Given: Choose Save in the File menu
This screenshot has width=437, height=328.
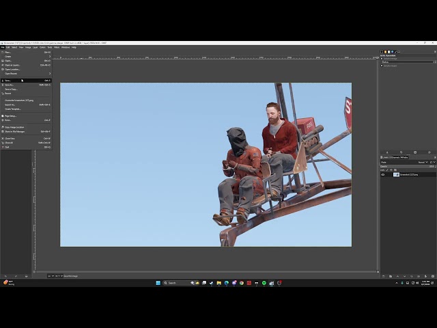Looking at the screenshot, I should click(26, 81).
